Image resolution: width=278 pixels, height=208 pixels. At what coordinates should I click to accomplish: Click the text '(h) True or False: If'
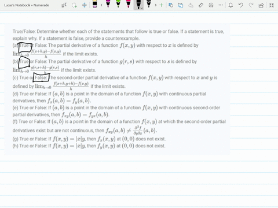32,146
